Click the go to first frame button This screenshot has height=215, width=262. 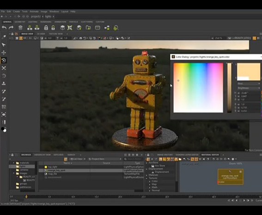click(x=229, y=200)
